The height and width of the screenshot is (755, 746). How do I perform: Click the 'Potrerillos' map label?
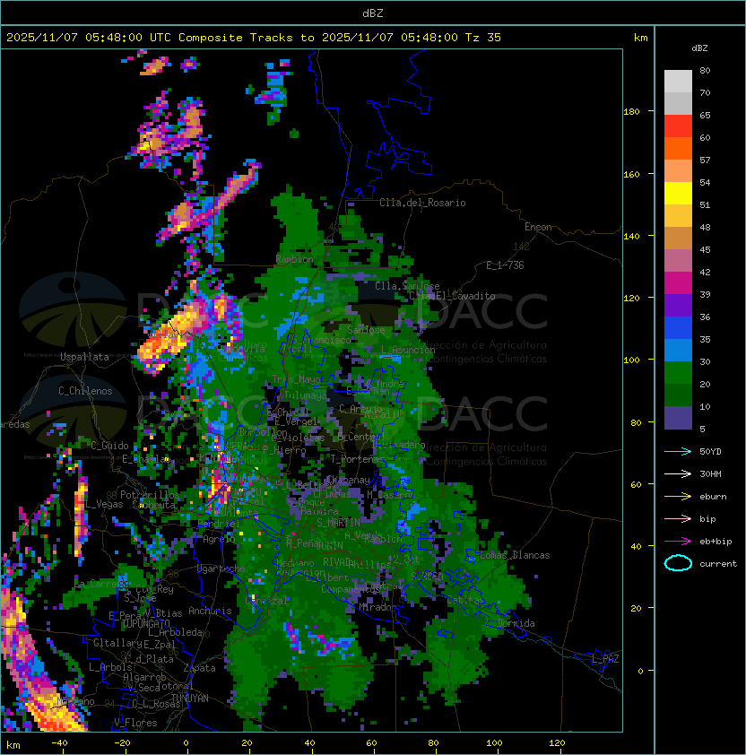(150, 495)
